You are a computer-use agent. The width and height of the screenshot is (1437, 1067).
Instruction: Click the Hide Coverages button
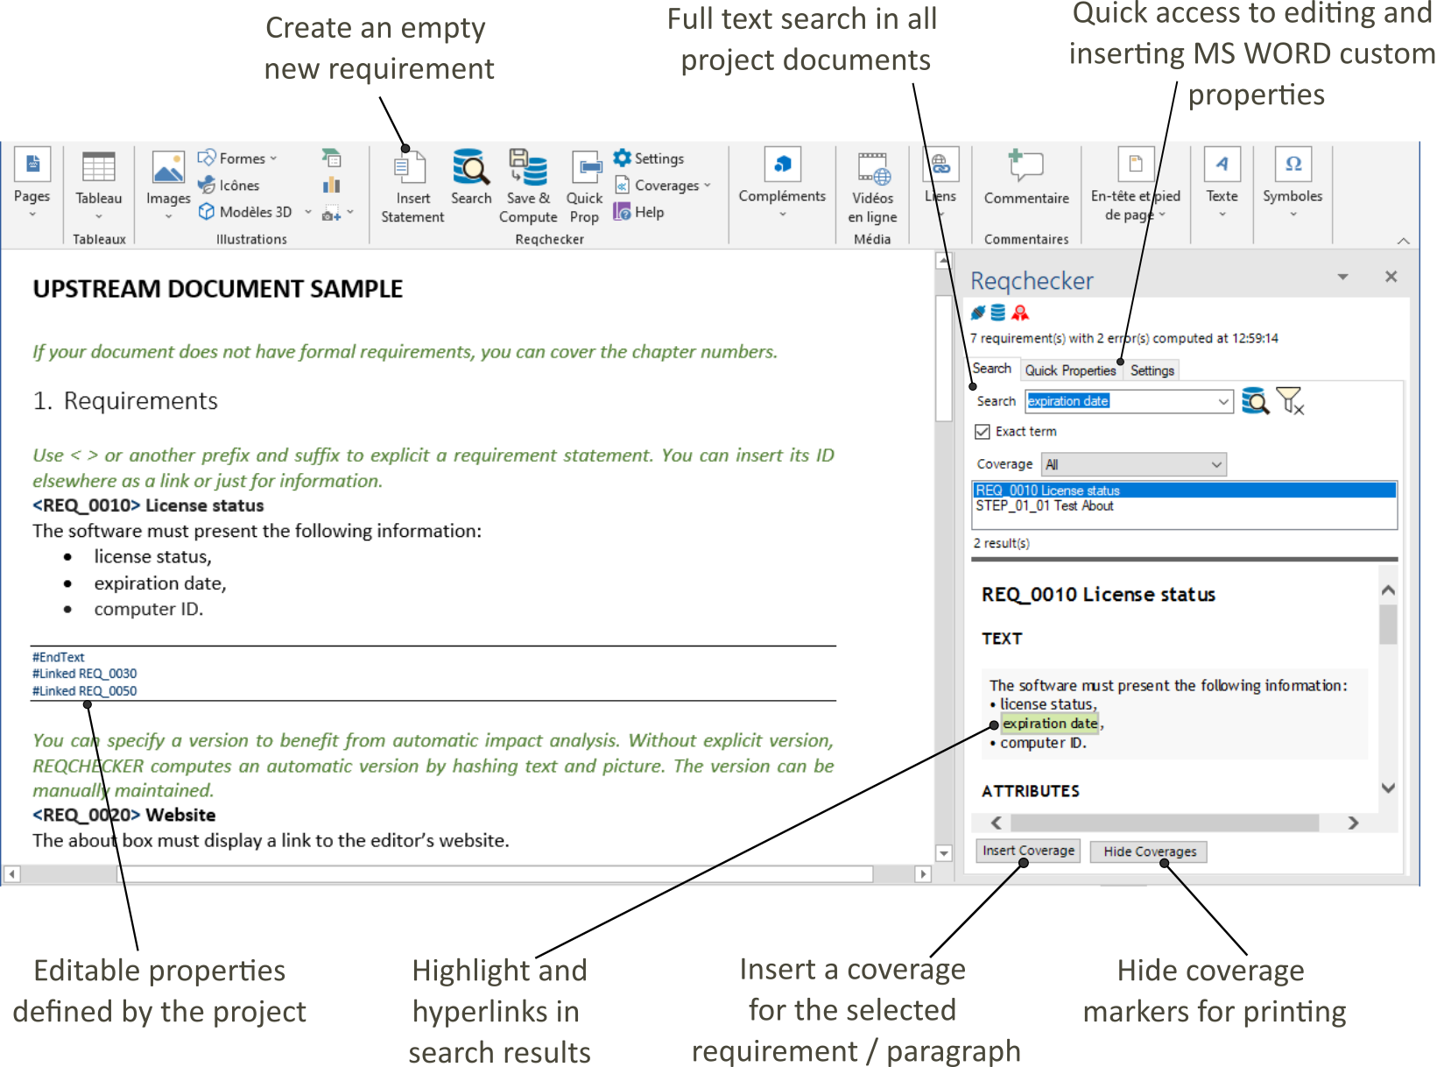1149,851
